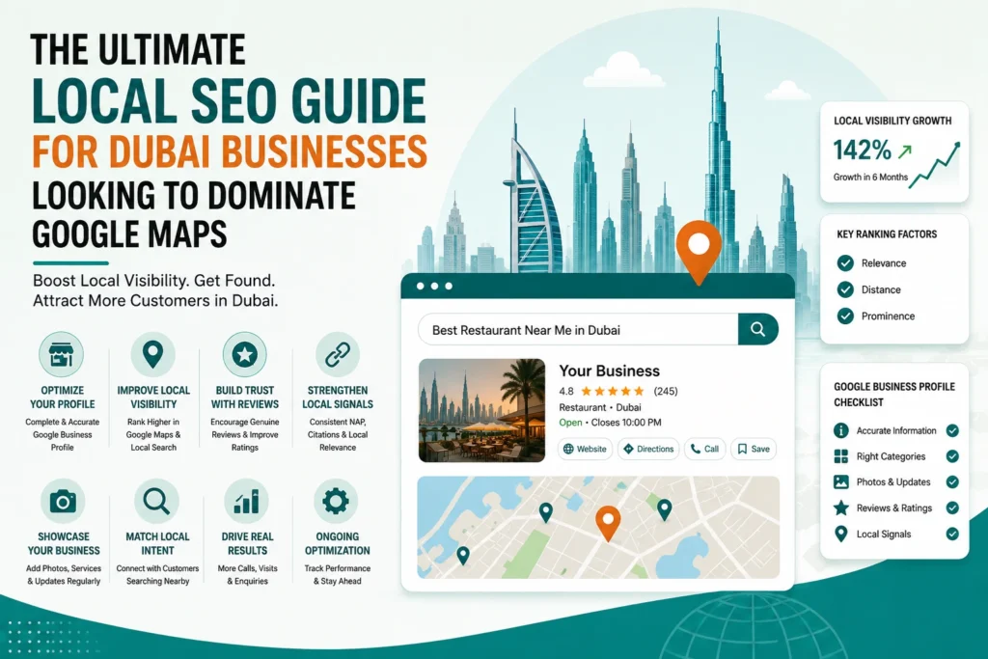The width and height of the screenshot is (988, 659).
Task: Click the Directions button
Action: pyautogui.click(x=648, y=450)
